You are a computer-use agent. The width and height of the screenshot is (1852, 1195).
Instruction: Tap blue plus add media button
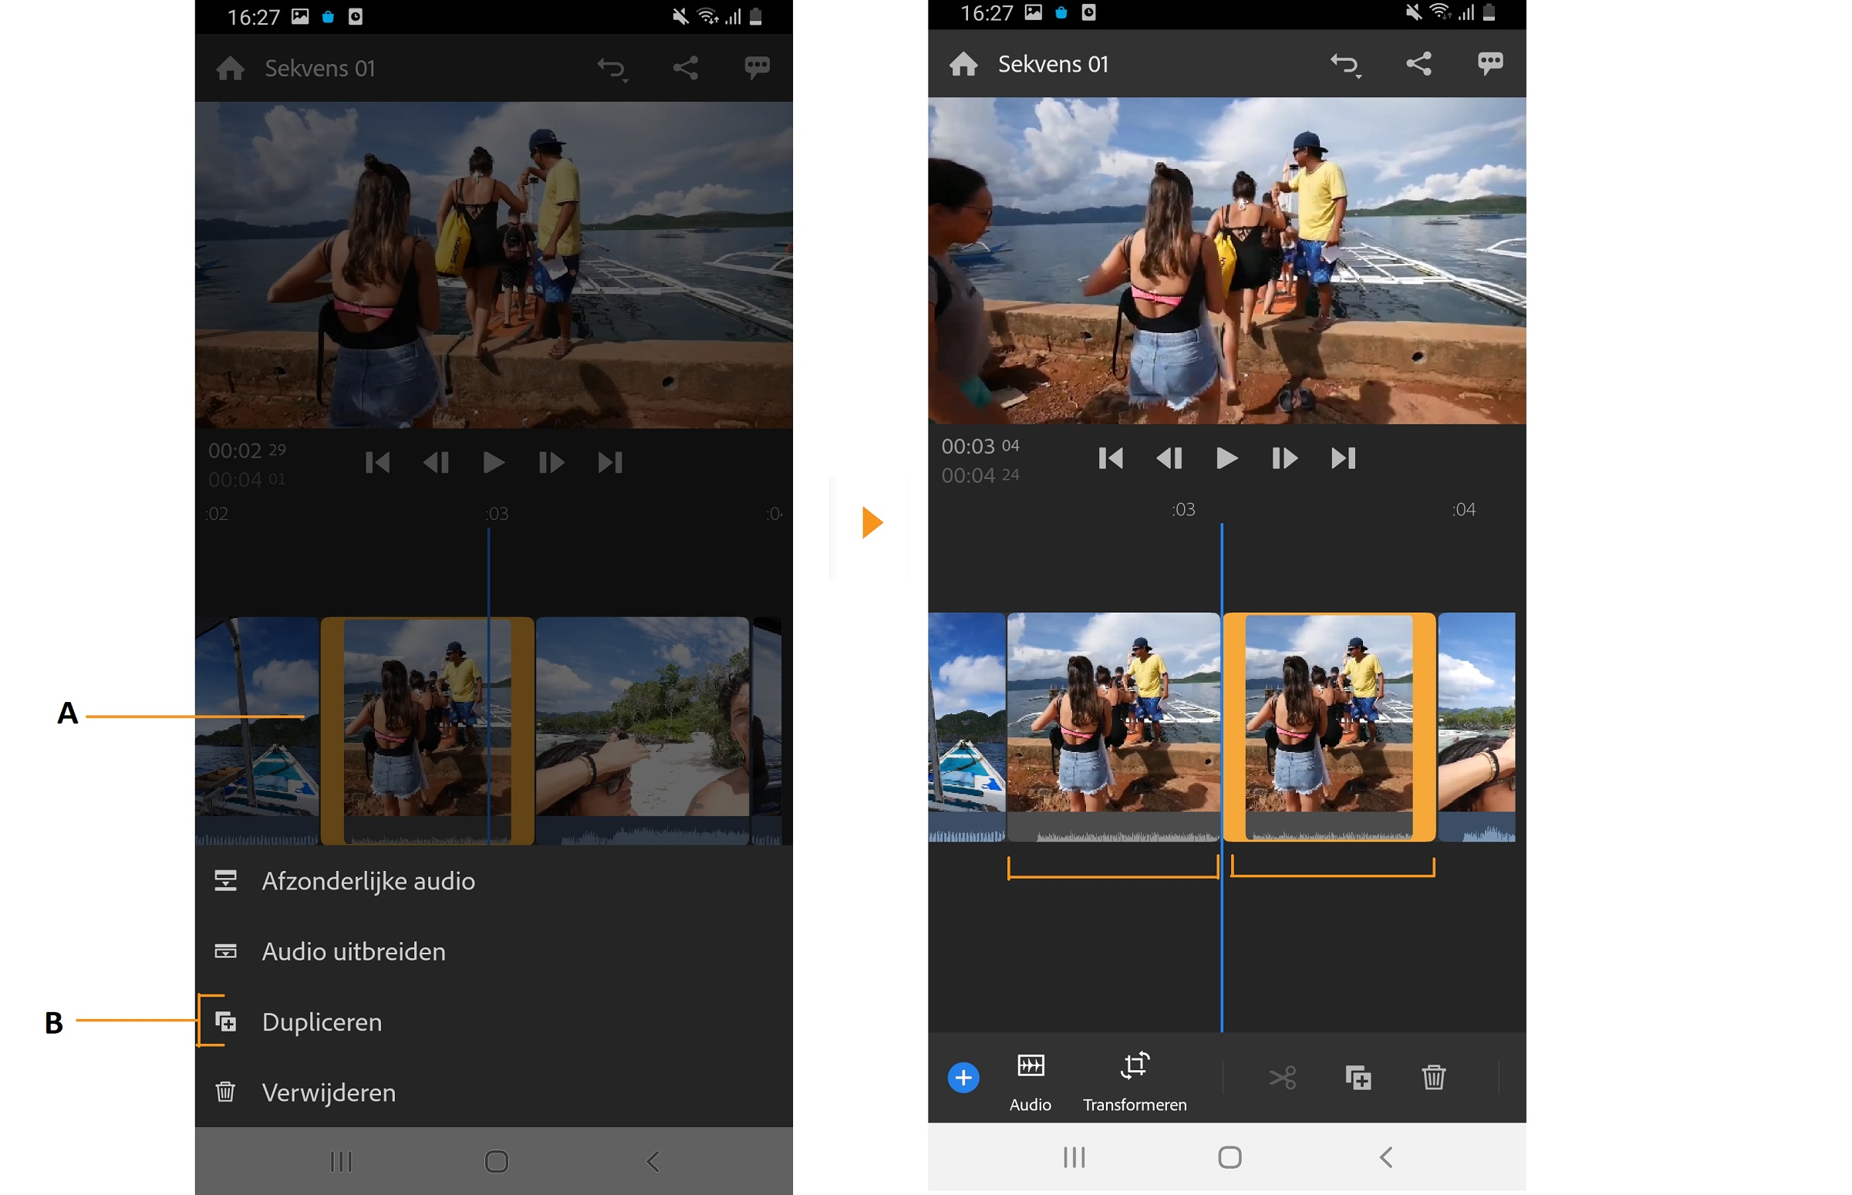pos(963,1077)
